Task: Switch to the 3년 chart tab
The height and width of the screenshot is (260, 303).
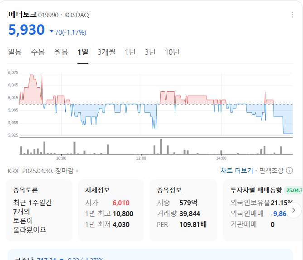Action: tap(150, 52)
